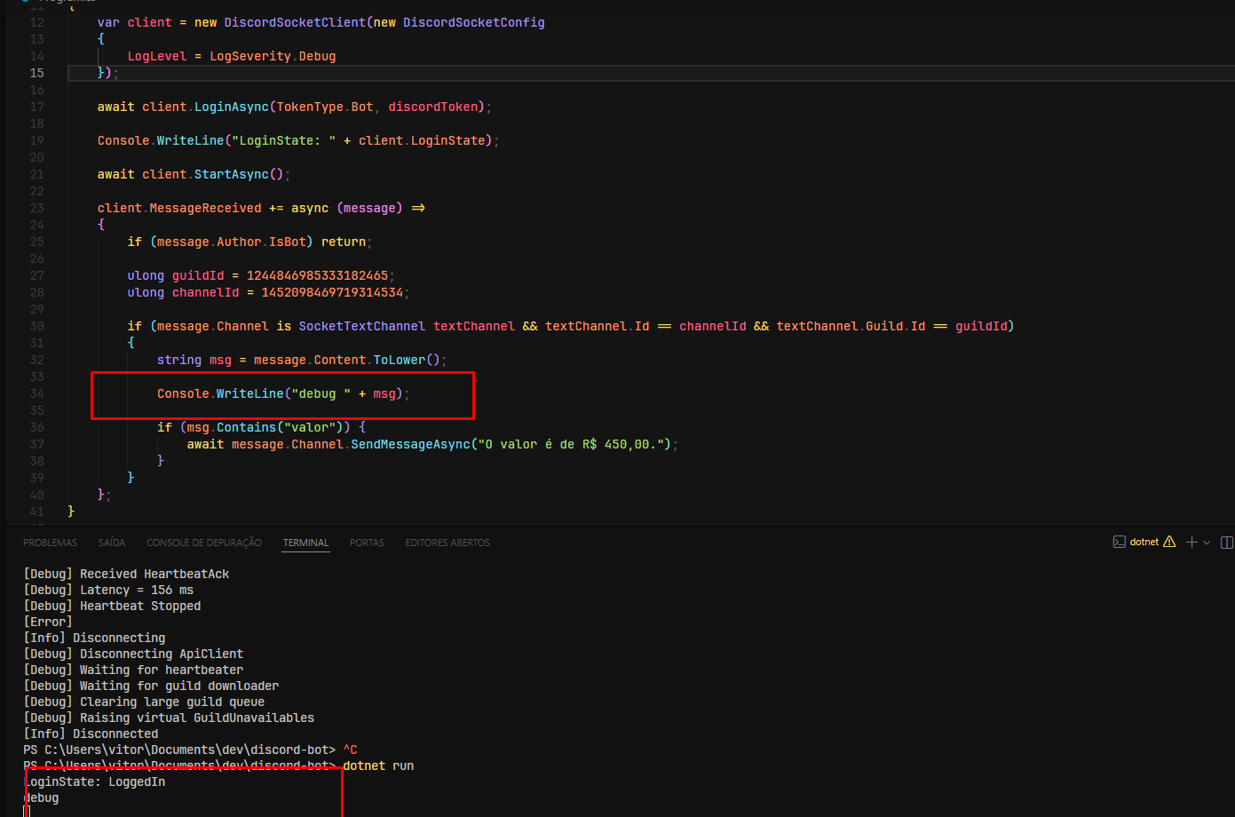Click the "dotnet run" command in terminal

[x=378, y=765]
